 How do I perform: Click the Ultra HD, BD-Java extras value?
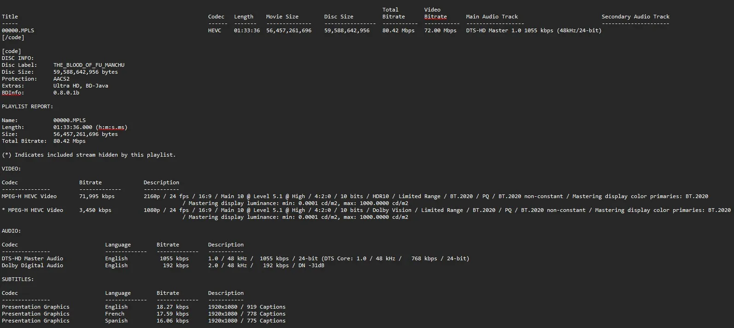tap(81, 86)
